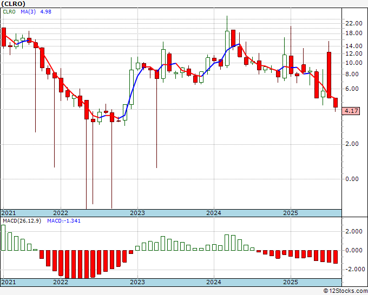Image resolution: width=368 pixels, height=295 pixels.
Task: Click the 22.00 price axis label
Action: point(353,23)
